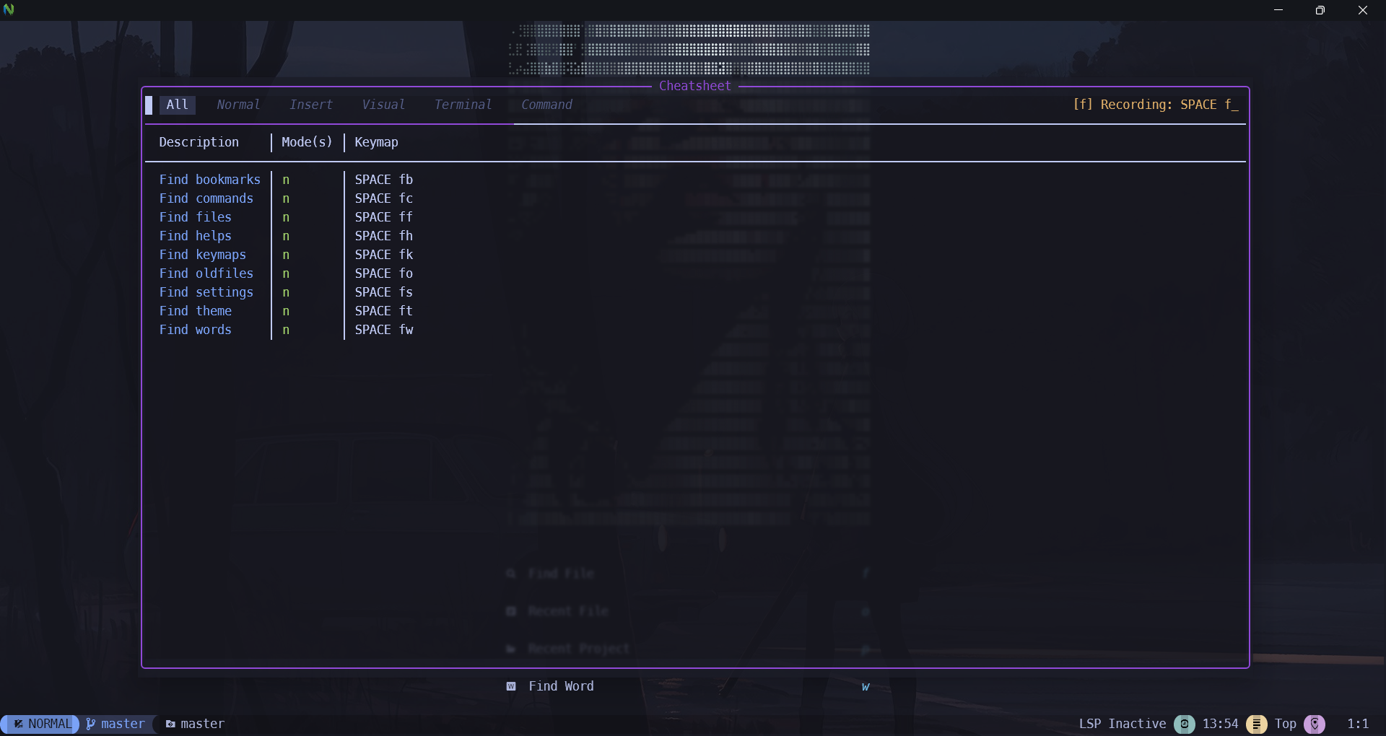Select the Find files description
Image resolution: width=1386 pixels, height=736 pixels.
point(196,217)
